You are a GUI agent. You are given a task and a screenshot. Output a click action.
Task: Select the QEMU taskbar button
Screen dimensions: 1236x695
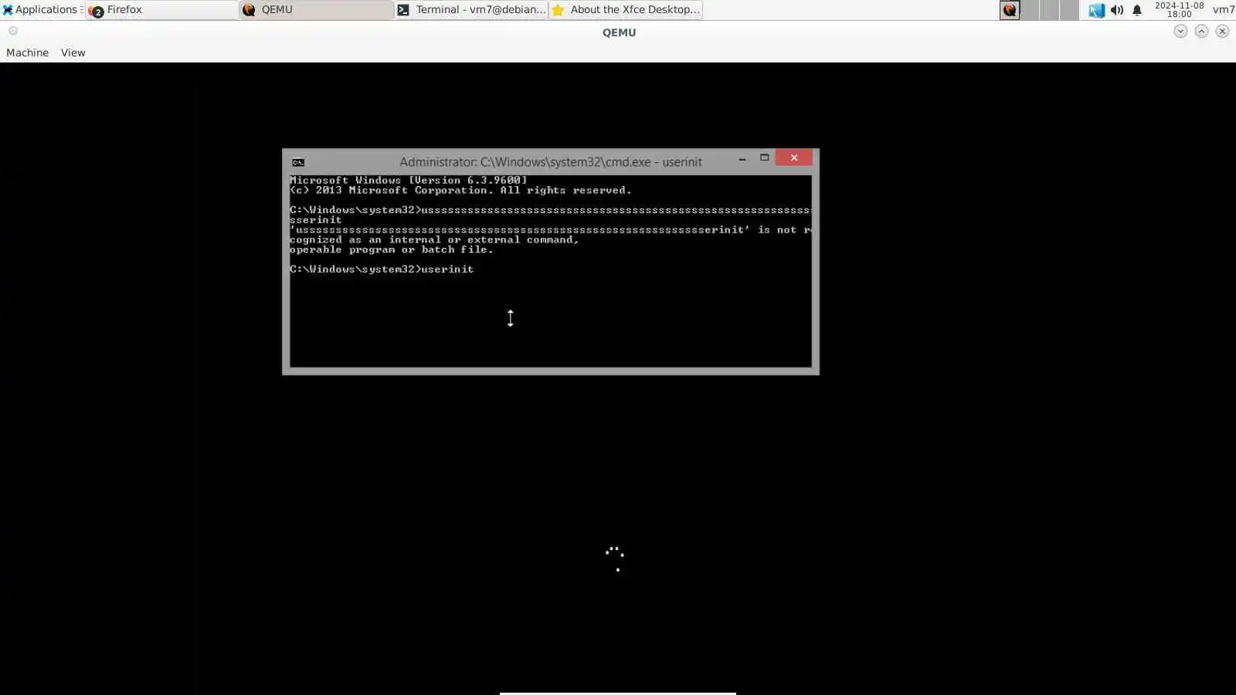pyautogui.click(x=316, y=9)
